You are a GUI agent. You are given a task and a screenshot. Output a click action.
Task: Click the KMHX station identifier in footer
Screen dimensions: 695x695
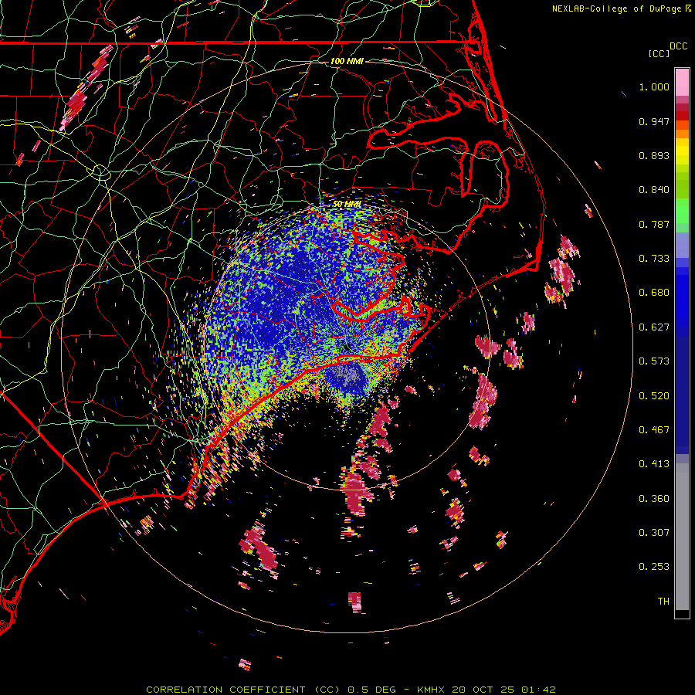pyautogui.click(x=430, y=690)
